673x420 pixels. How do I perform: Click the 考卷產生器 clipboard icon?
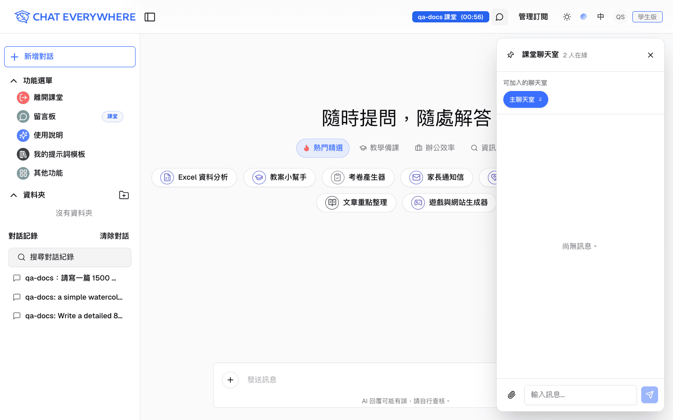[337, 177]
